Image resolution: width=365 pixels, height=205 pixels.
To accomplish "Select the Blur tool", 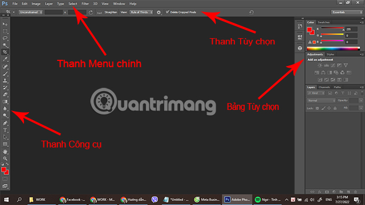I will click(x=5, y=109).
